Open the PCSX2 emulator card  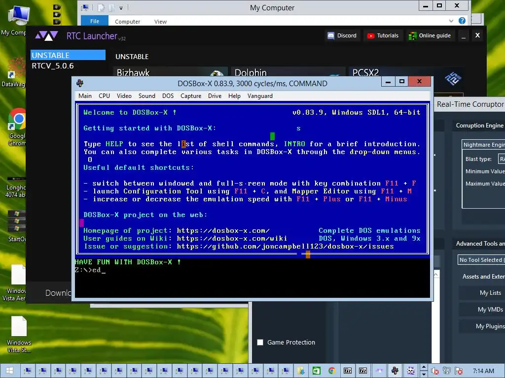pyautogui.click(x=406, y=72)
